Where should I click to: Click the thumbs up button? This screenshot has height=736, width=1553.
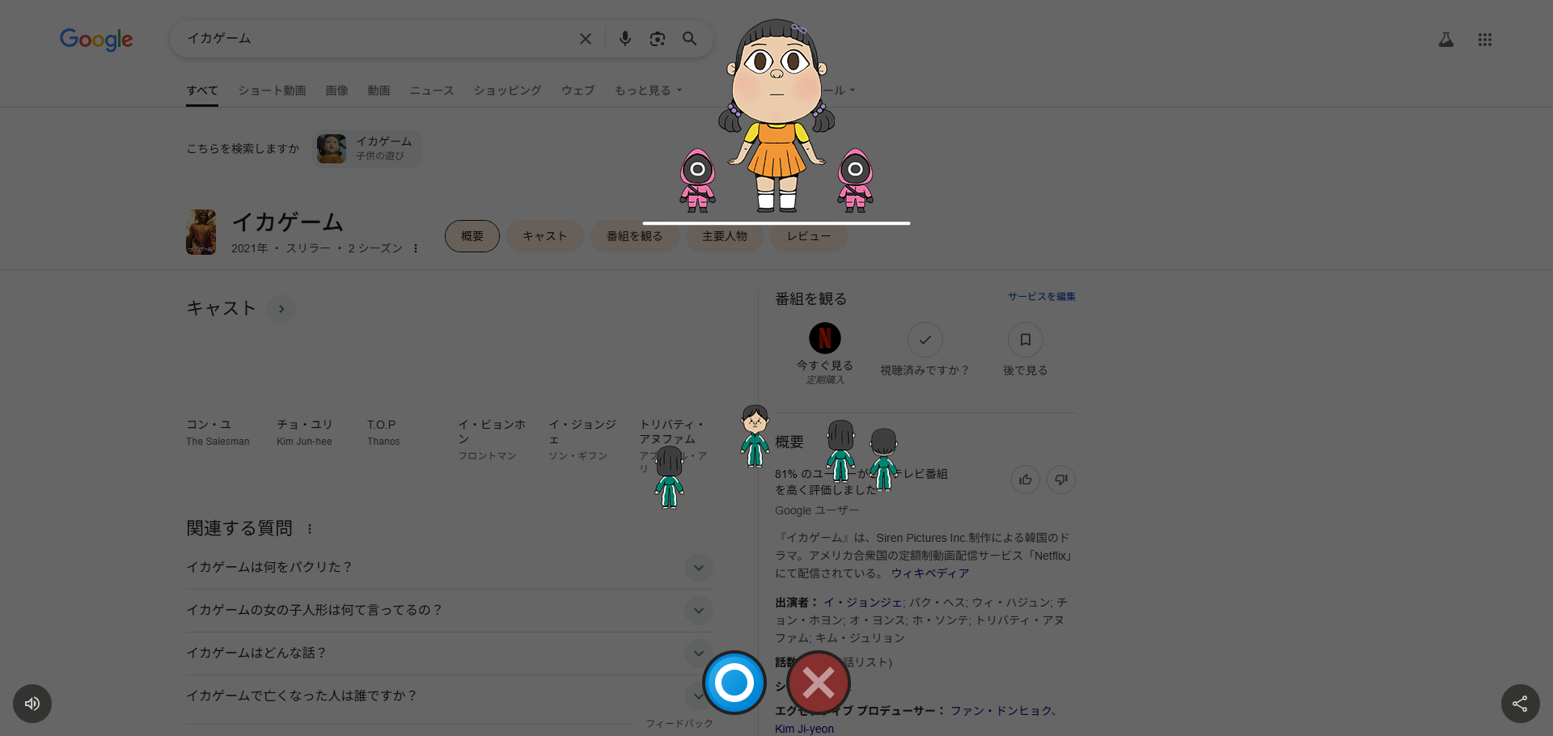pyautogui.click(x=1026, y=480)
